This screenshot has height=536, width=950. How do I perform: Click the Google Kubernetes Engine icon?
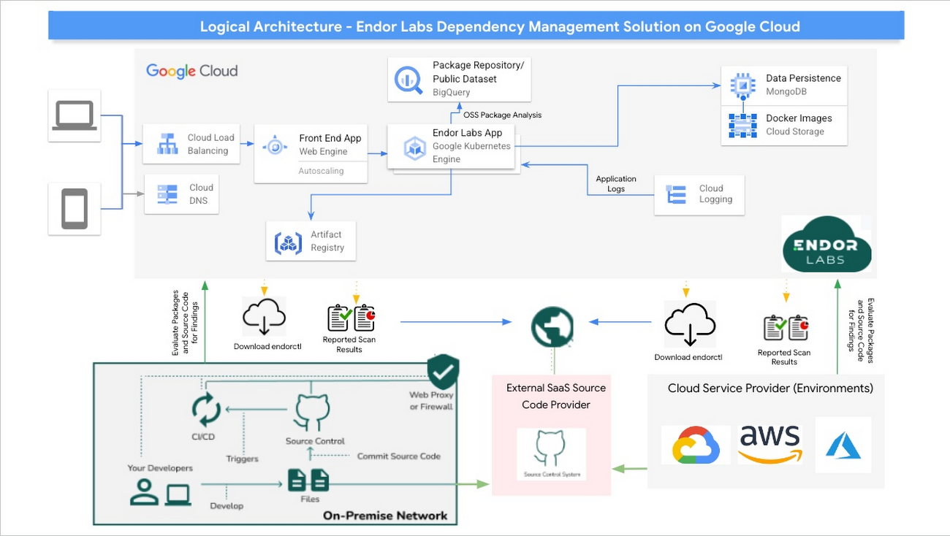pyautogui.click(x=415, y=148)
